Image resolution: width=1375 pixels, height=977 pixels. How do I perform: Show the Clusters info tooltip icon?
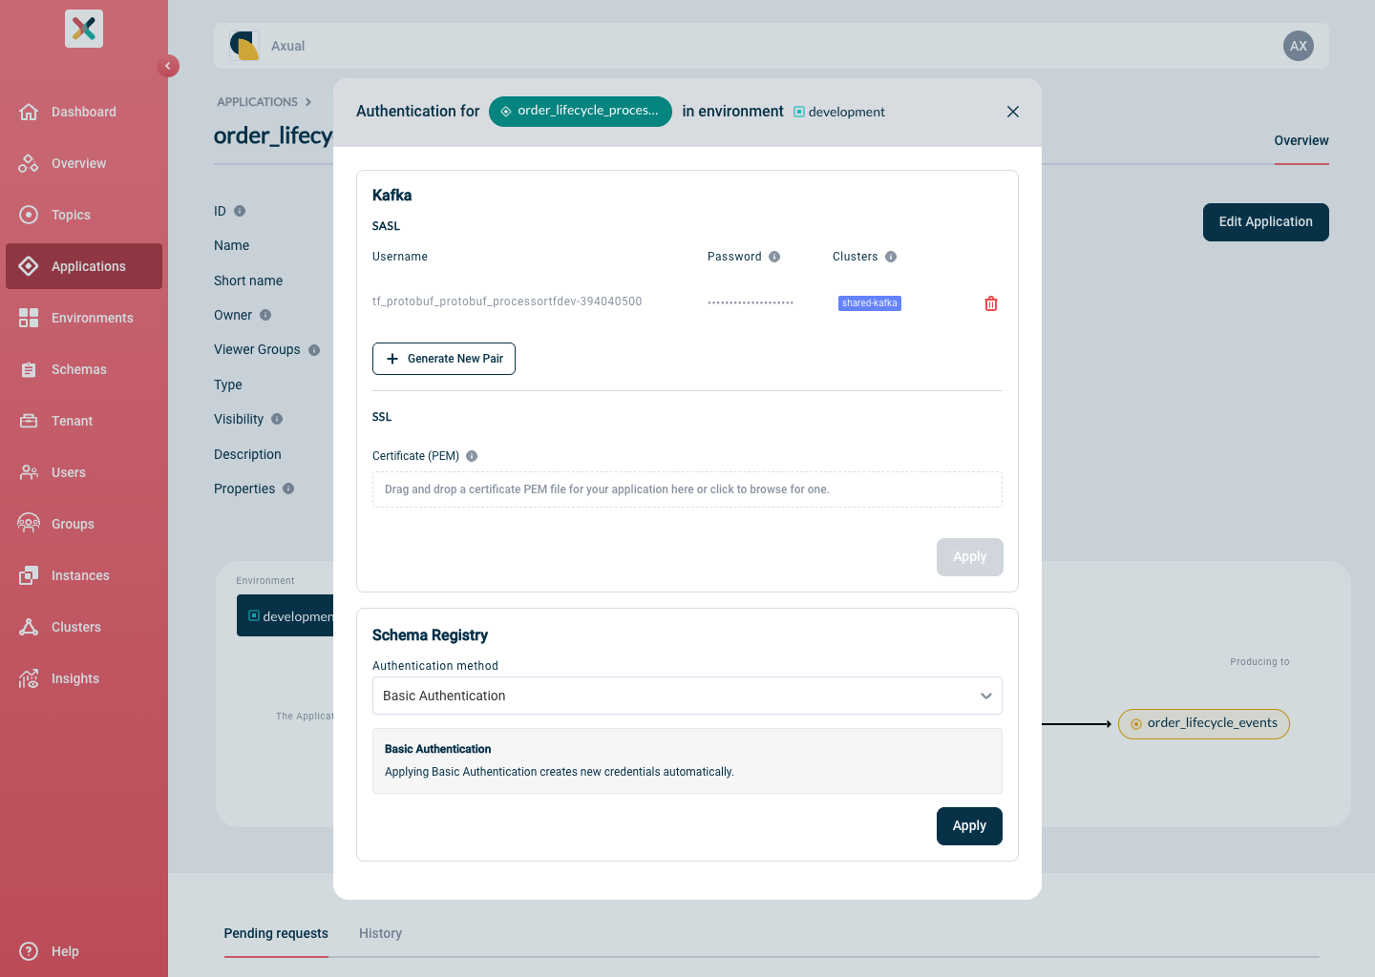[891, 257]
